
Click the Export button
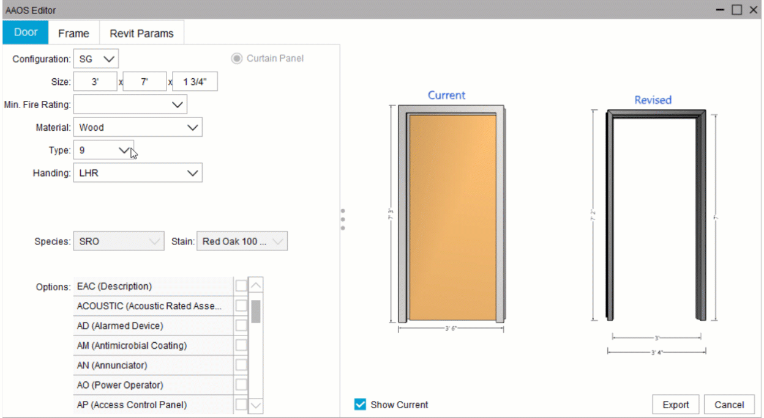point(675,404)
